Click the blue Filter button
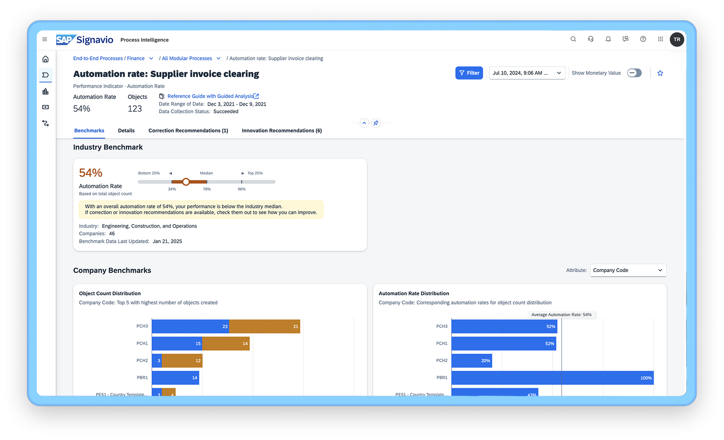 469,73
